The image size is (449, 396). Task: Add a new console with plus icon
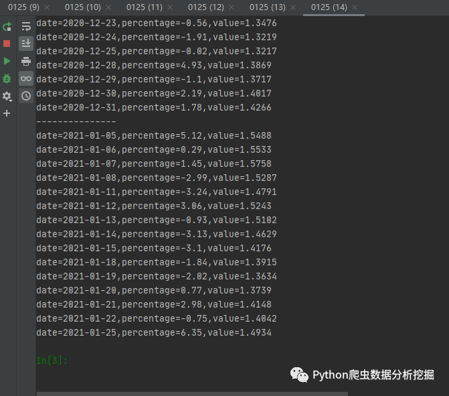pyautogui.click(x=7, y=113)
